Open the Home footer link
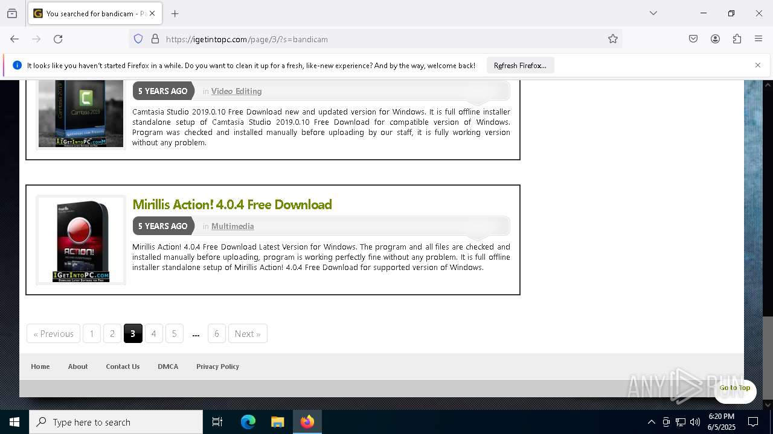 pyautogui.click(x=40, y=366)
